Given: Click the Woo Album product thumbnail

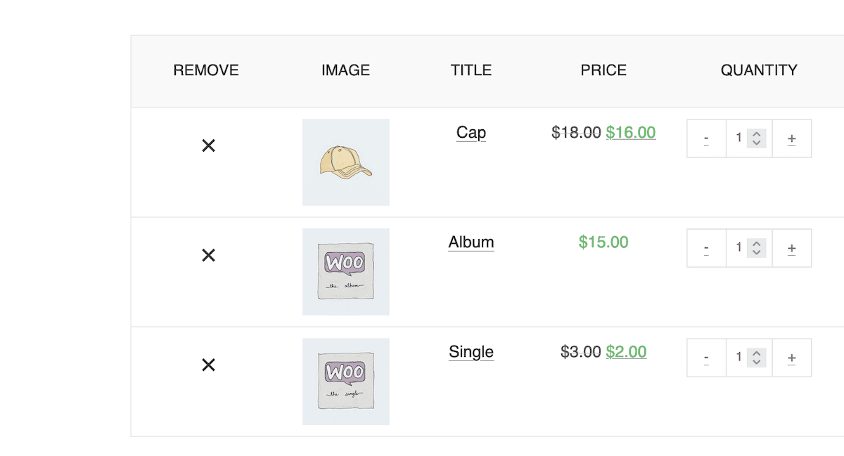Looking at the screenshot, I should [x=345, y=272].
